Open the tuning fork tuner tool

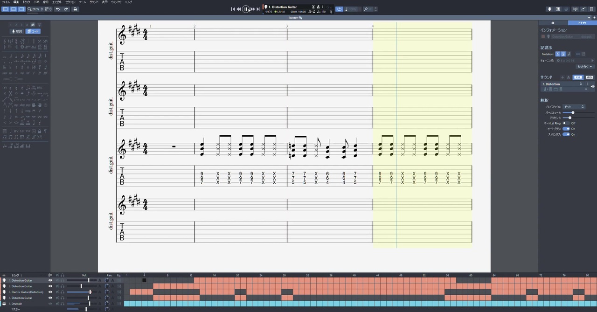366,9
